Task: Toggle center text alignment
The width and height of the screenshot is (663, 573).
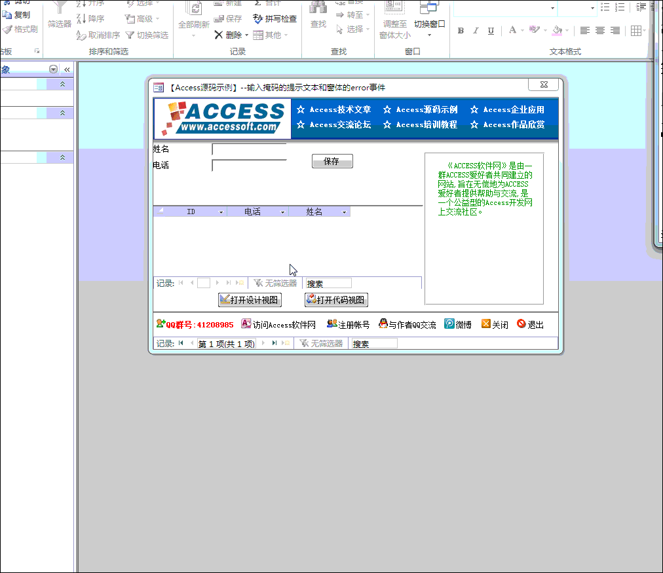Action: (x=600, y=30)
